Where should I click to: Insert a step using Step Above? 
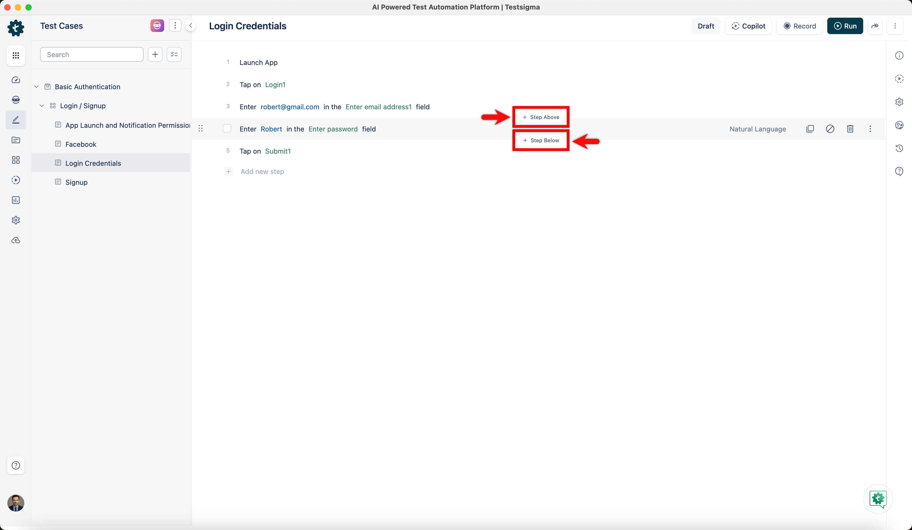tap(541, 117)
